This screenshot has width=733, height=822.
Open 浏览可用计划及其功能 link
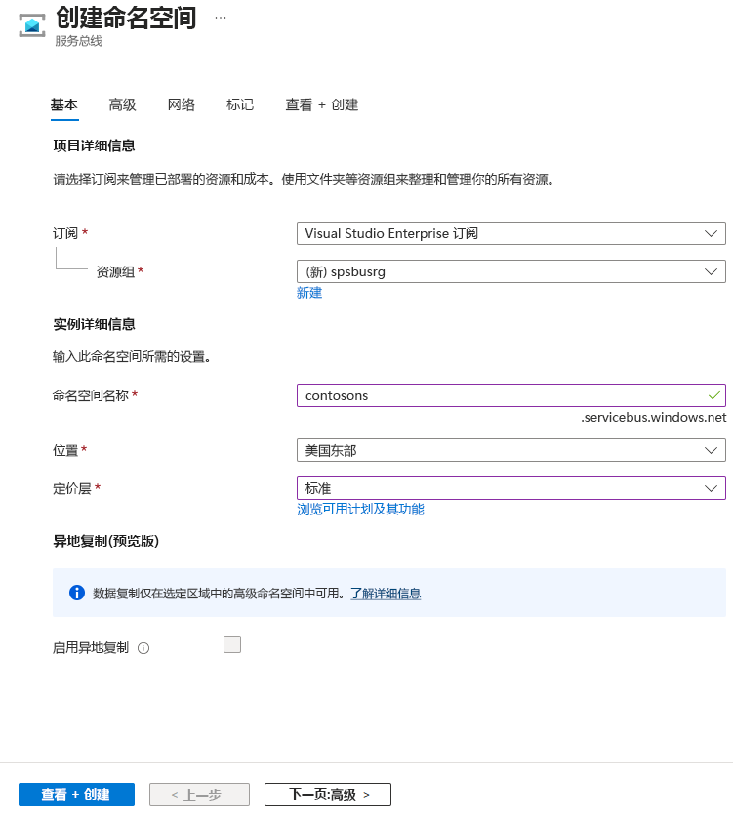pyautogui.click(x=360, y=509)
